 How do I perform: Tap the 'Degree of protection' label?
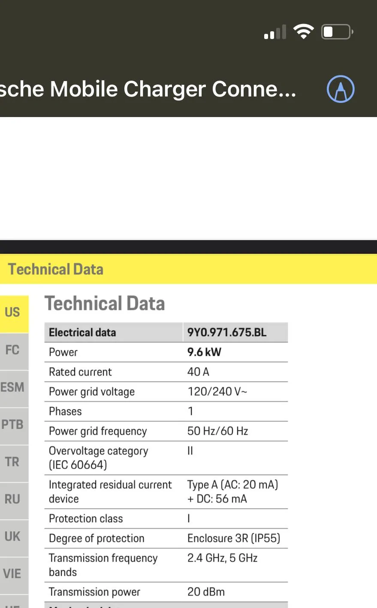click(x=97, y=539)
